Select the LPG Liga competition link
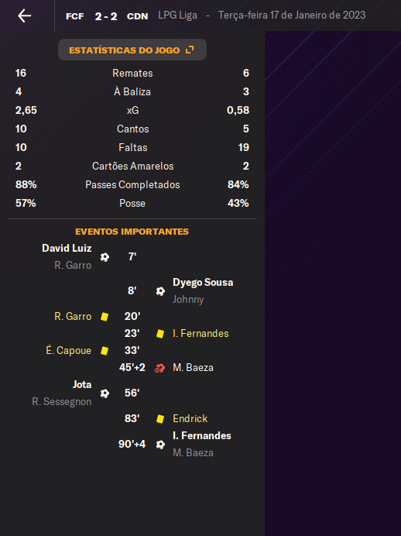Image resolution: width=401 pixels, height=536 pixels. pos(177,15)
